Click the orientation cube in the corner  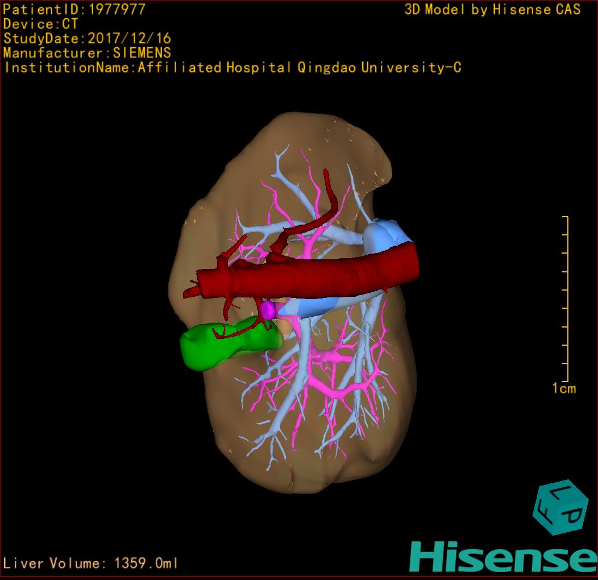(x=560, y=507)
